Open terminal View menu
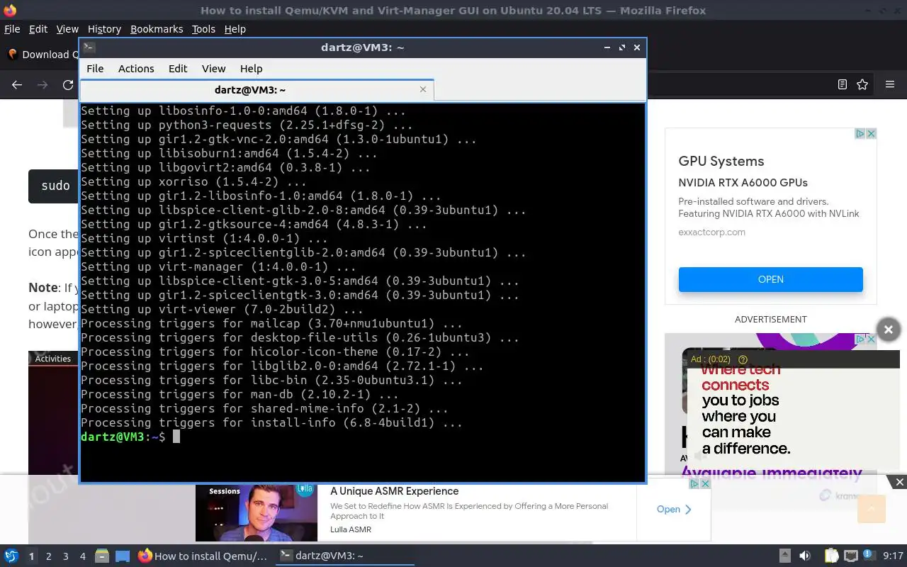 coord(213,69)
